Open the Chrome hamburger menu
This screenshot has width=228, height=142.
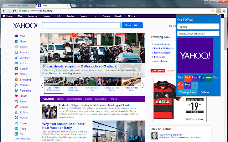point(224,11)
